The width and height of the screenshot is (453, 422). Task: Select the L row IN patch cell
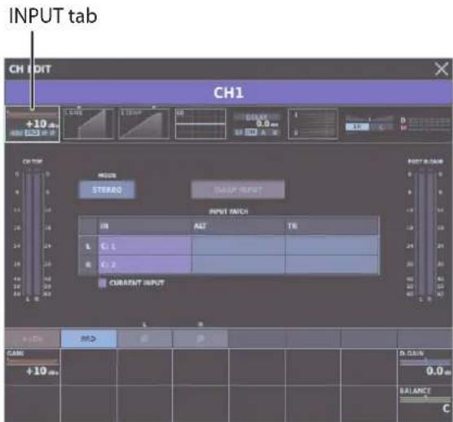pos(145,246)
